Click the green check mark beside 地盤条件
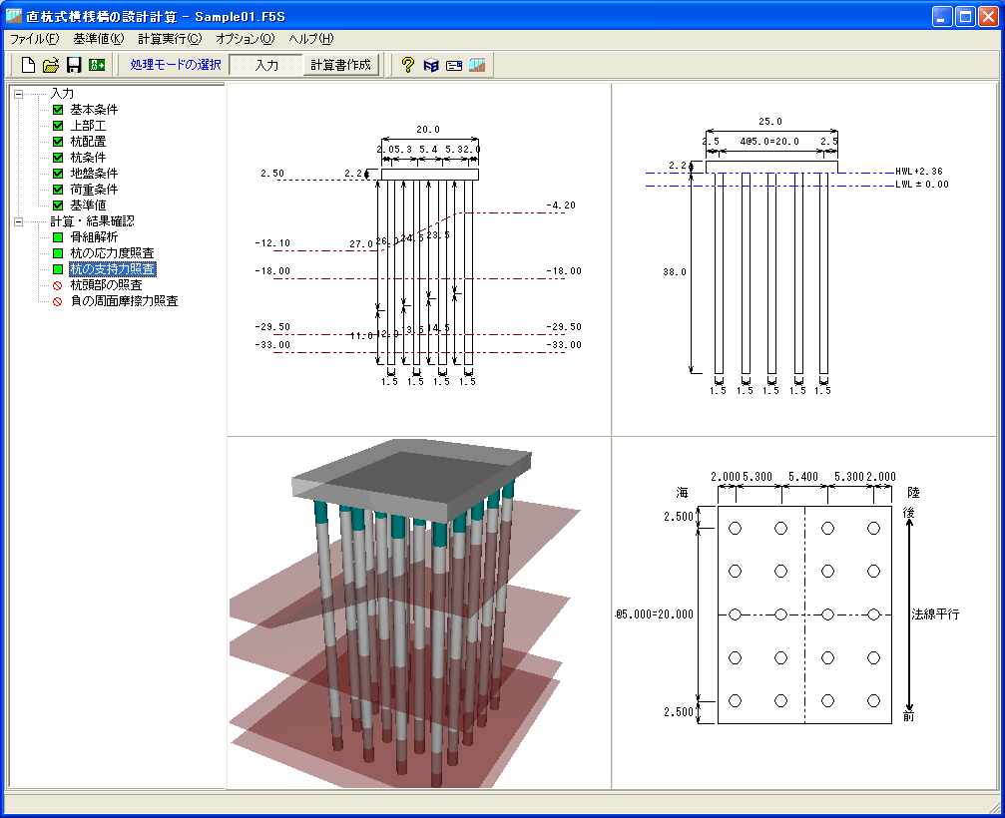Screen dimensions: 1005x818 [58, 174]
